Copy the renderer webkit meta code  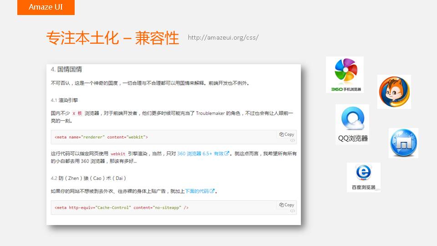[x=287, y=134]
